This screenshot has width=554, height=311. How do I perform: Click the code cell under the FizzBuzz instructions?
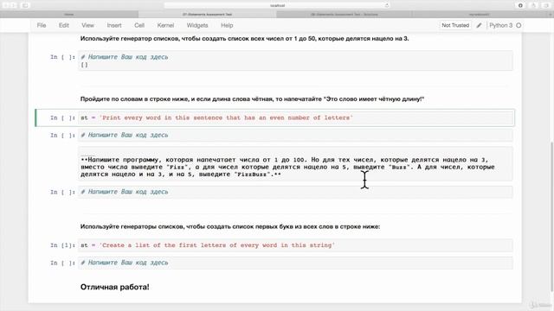coord(295,192)
